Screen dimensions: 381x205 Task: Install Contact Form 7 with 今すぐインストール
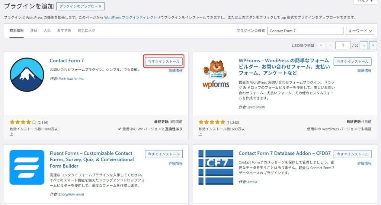pyautogui.click(x=164, y=62)
